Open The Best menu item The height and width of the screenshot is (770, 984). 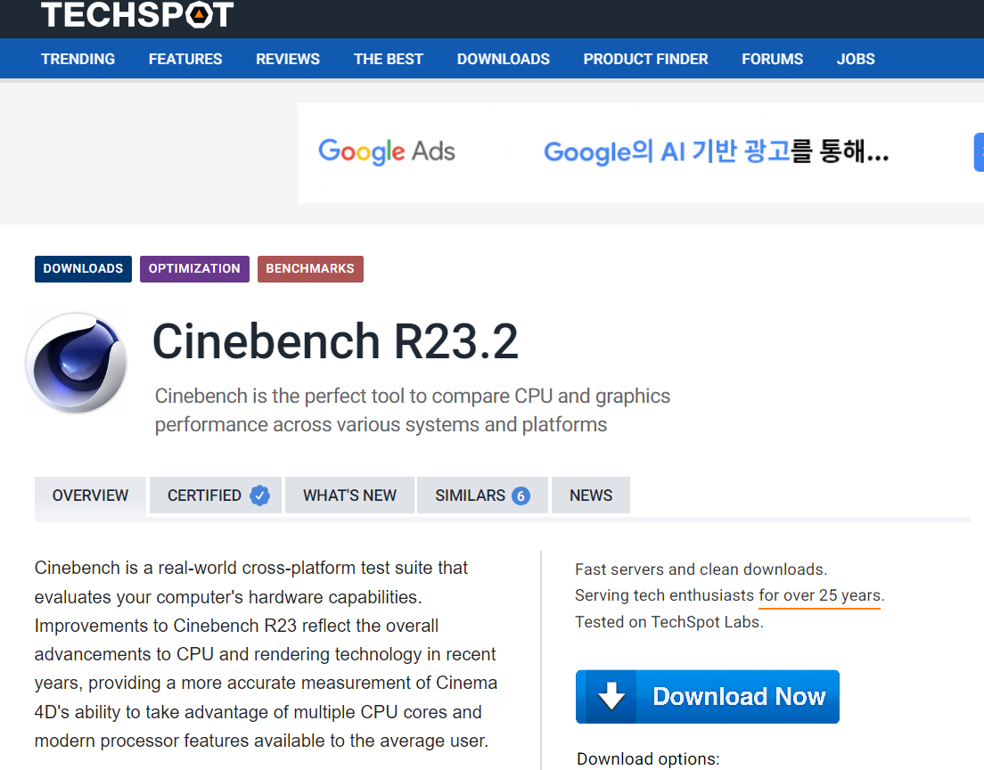pyautogui.click(x=389, y=59)
